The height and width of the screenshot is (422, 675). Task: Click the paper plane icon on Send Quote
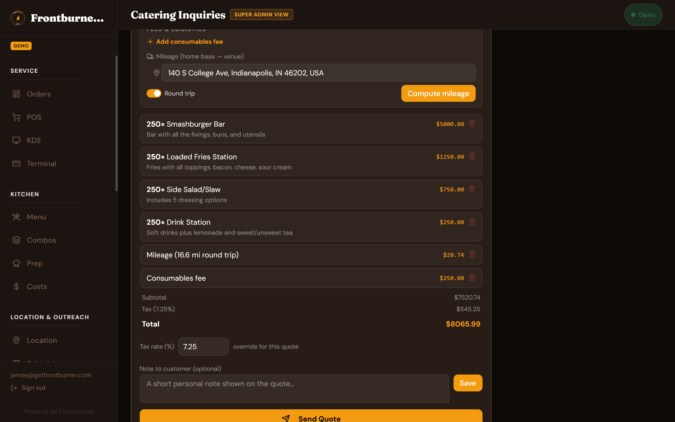pyautogui.click(x=286, y=418)
